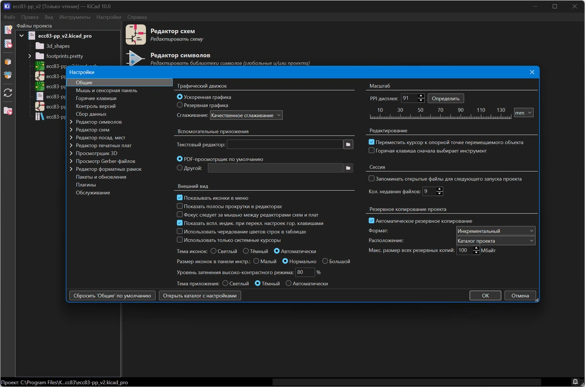
Task: Select Fallback graphics (Резервная графика)
Action: click(180, 105)
